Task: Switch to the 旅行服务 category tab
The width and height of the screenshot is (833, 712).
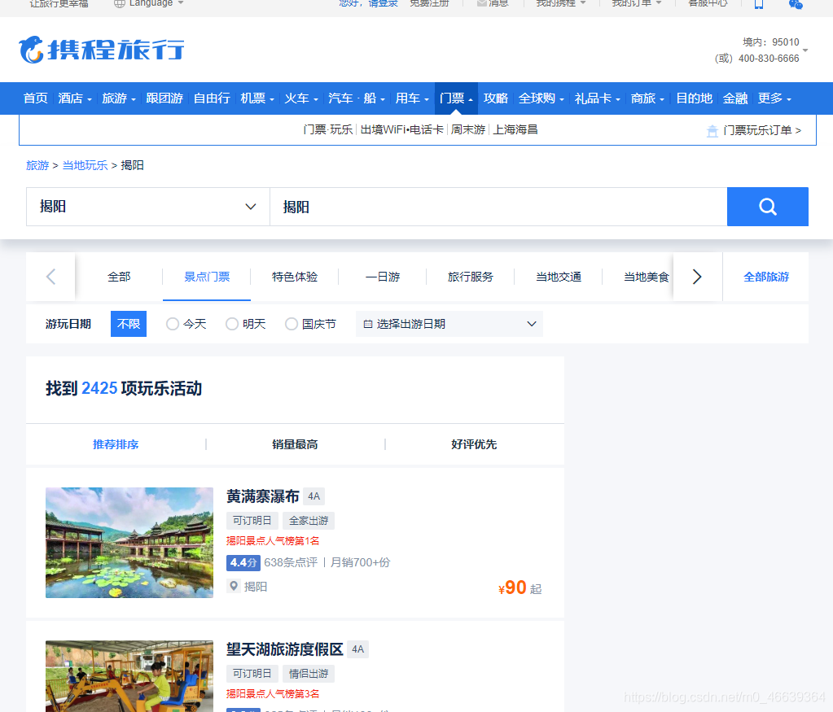Action: tap(470, 277)
